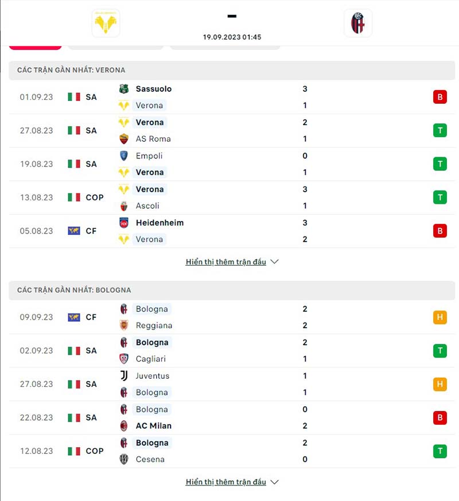Expand more Bologna matches

coord(225,481)
